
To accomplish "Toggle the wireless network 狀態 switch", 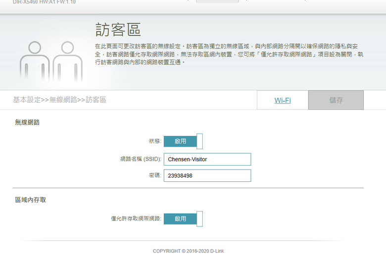I will click(183, 141).
